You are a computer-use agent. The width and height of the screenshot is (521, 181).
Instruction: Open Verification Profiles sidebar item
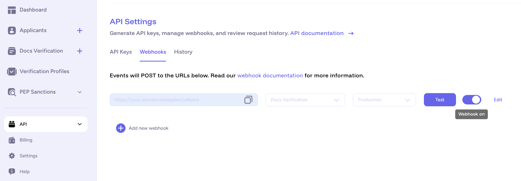tap(44, 72)
